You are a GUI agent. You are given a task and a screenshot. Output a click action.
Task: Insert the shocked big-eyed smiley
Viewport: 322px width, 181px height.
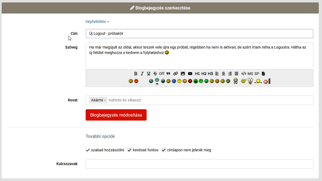[x=250, y=81]
